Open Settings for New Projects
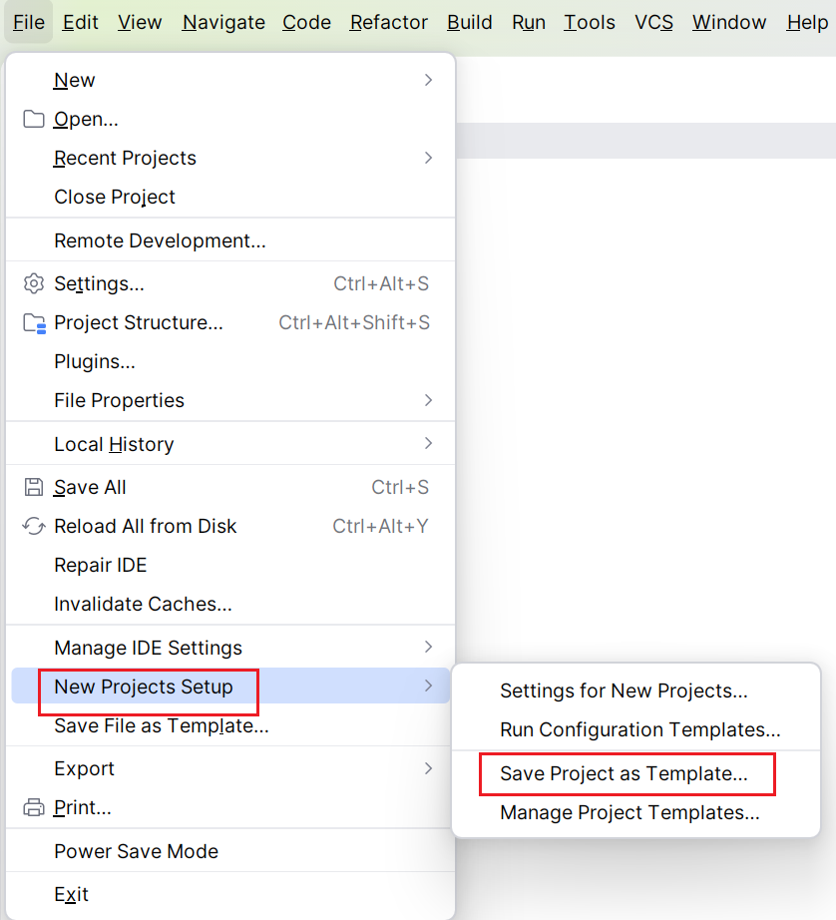Screen dimensions: 836x920 tap(624, 691)
